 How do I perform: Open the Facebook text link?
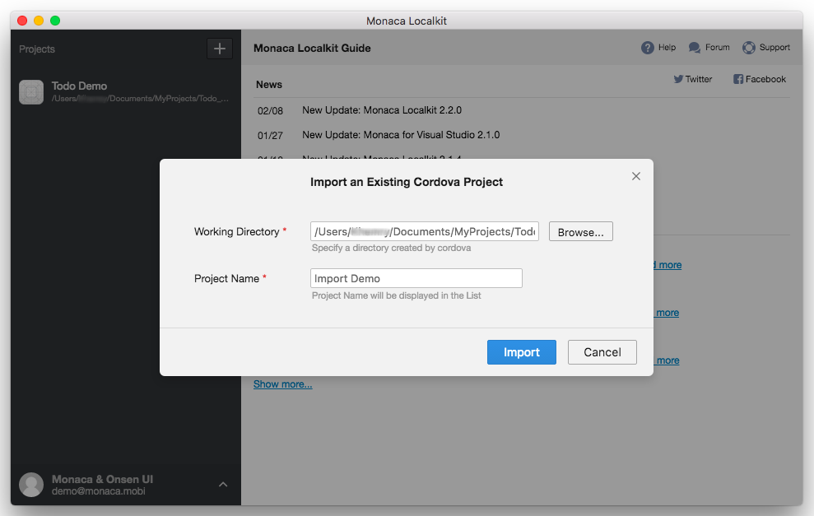click(x=765, y=79)
